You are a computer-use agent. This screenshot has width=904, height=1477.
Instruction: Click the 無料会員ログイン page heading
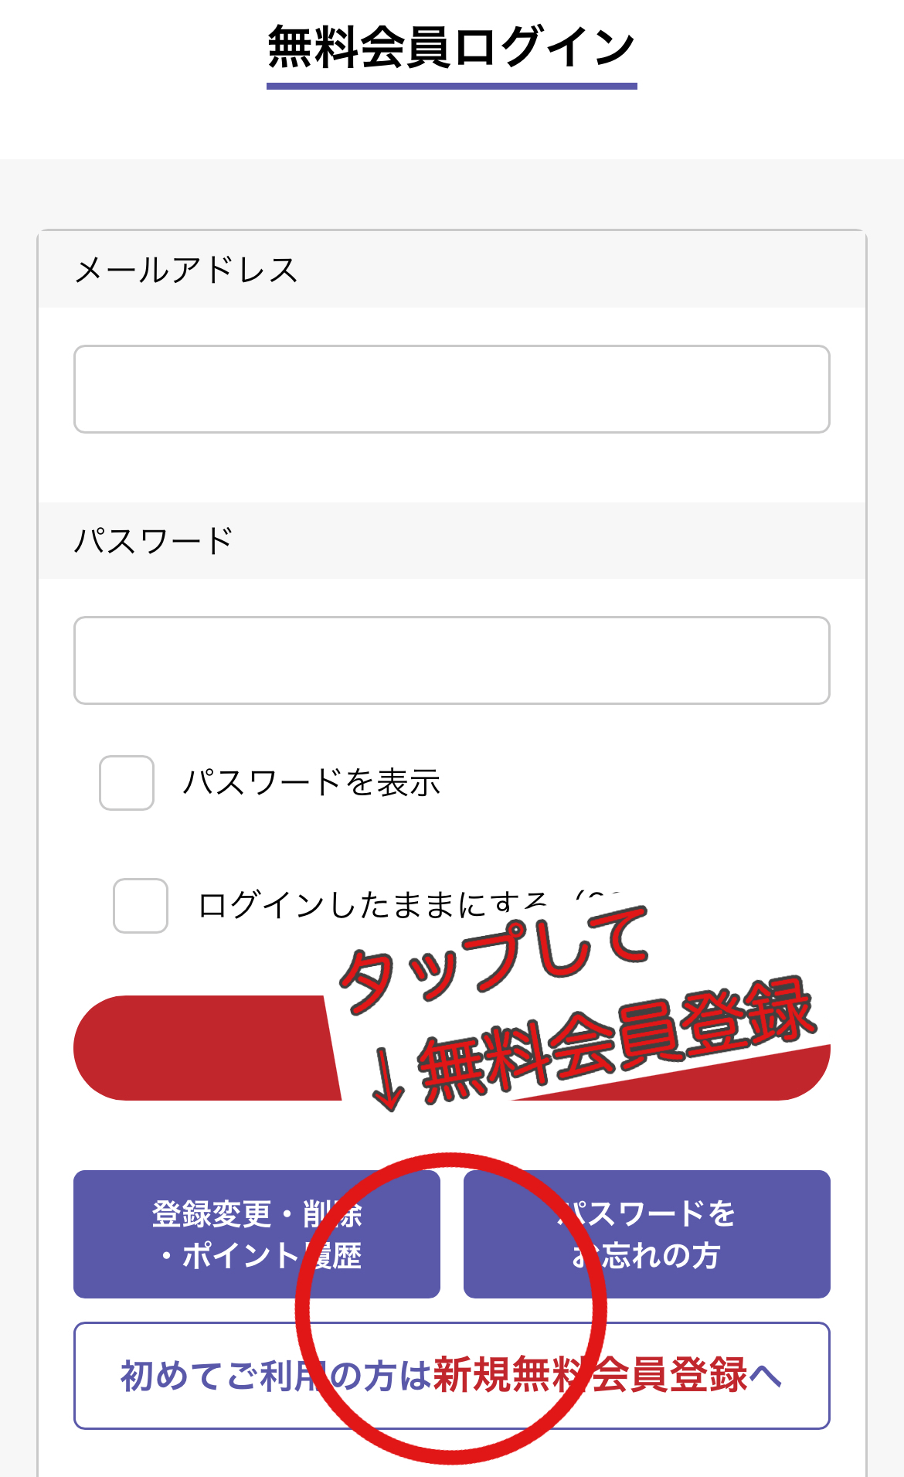pos(451,46)
